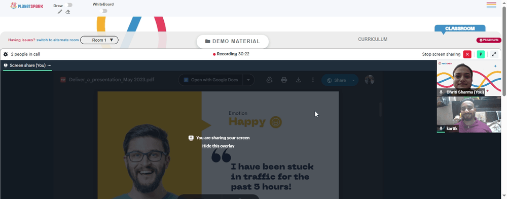
Task: Click switch to alternate room link
Action: coord(58,40)
